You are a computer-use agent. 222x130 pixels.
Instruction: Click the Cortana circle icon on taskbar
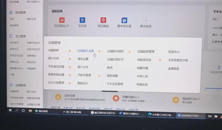pyautogui.click(x=23, y=110)
